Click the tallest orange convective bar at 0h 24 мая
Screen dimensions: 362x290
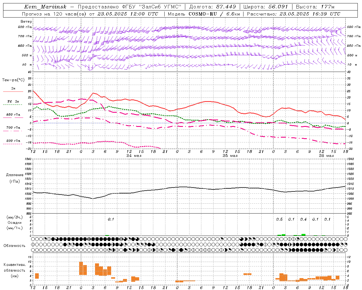(81, 268)
